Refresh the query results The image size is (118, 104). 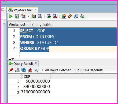pyautogui.click(x=23, y=70)
